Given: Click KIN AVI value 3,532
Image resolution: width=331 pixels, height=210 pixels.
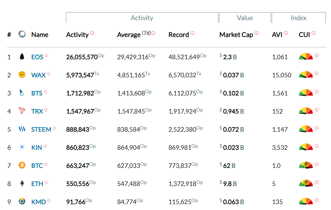Looking at the screenshot, I should pyautogui.click(x=280, y=148).
